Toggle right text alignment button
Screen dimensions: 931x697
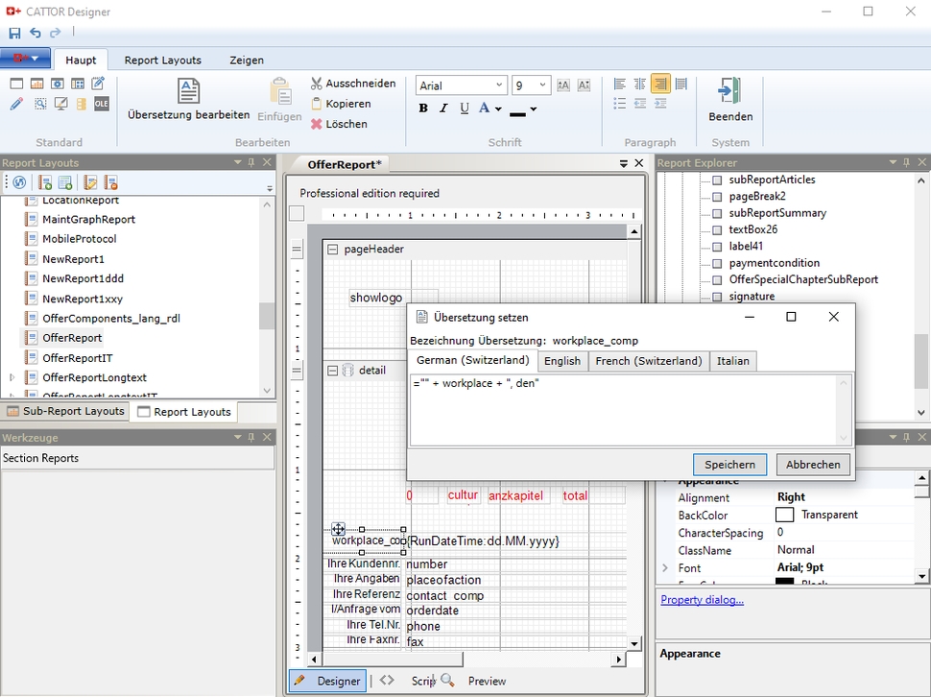[660, 84]
